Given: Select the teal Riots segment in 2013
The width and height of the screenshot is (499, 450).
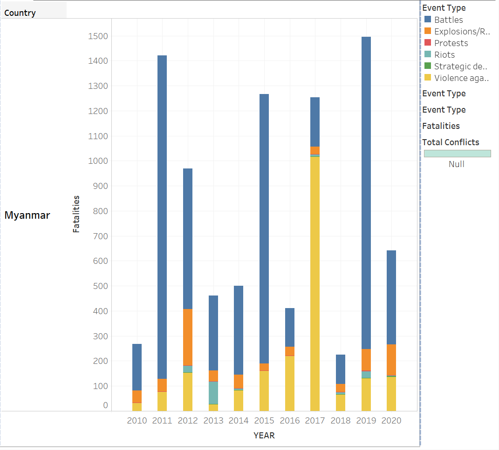Looking at the screenshot, I should coord(213,392).
